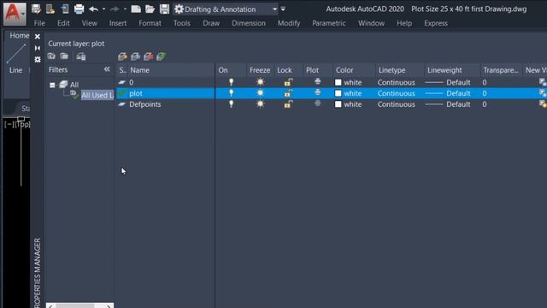Toggle the no-plot icon for Defpoints layer
This screenshot has width=547, height=308.
(x=317, y=104)
